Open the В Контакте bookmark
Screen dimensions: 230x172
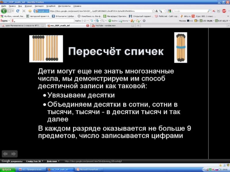point(64,16)
